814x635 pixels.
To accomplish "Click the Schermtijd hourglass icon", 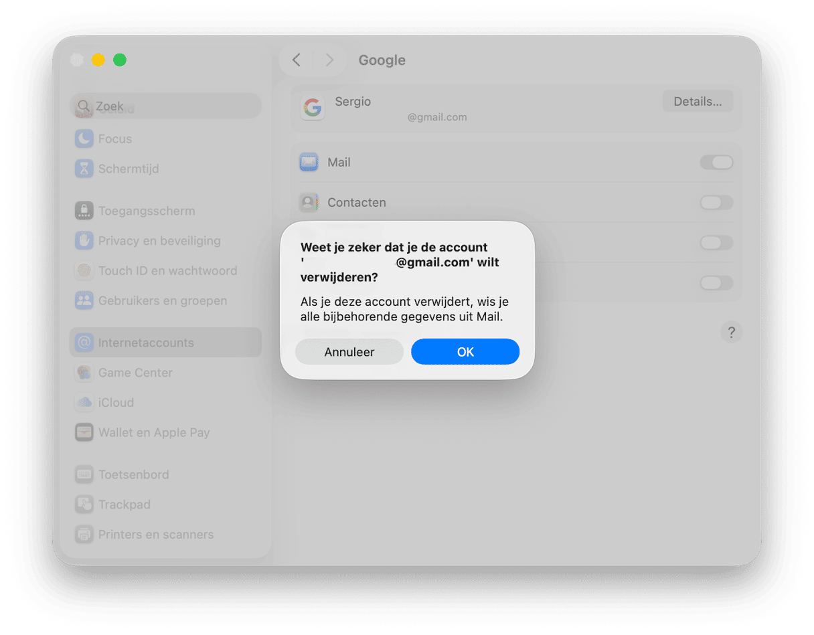I will pos(84,169).
